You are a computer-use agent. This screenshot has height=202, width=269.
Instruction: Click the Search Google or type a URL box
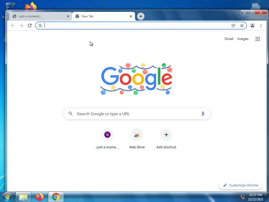[137, 114]
